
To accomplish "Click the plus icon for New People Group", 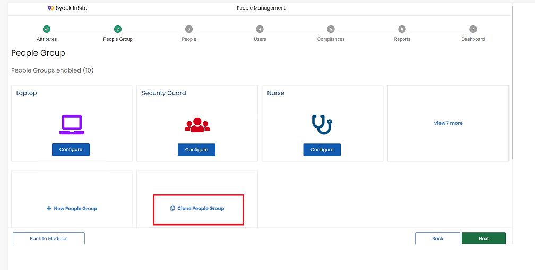I will coord(49,208).
